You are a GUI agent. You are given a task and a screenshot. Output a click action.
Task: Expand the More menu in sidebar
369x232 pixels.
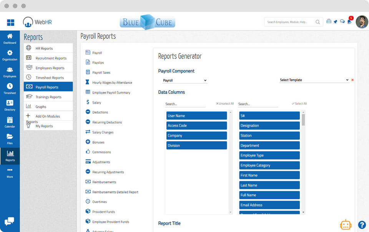(x=10, y=173)
